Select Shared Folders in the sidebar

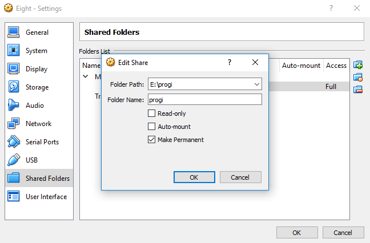click(39, 178)
